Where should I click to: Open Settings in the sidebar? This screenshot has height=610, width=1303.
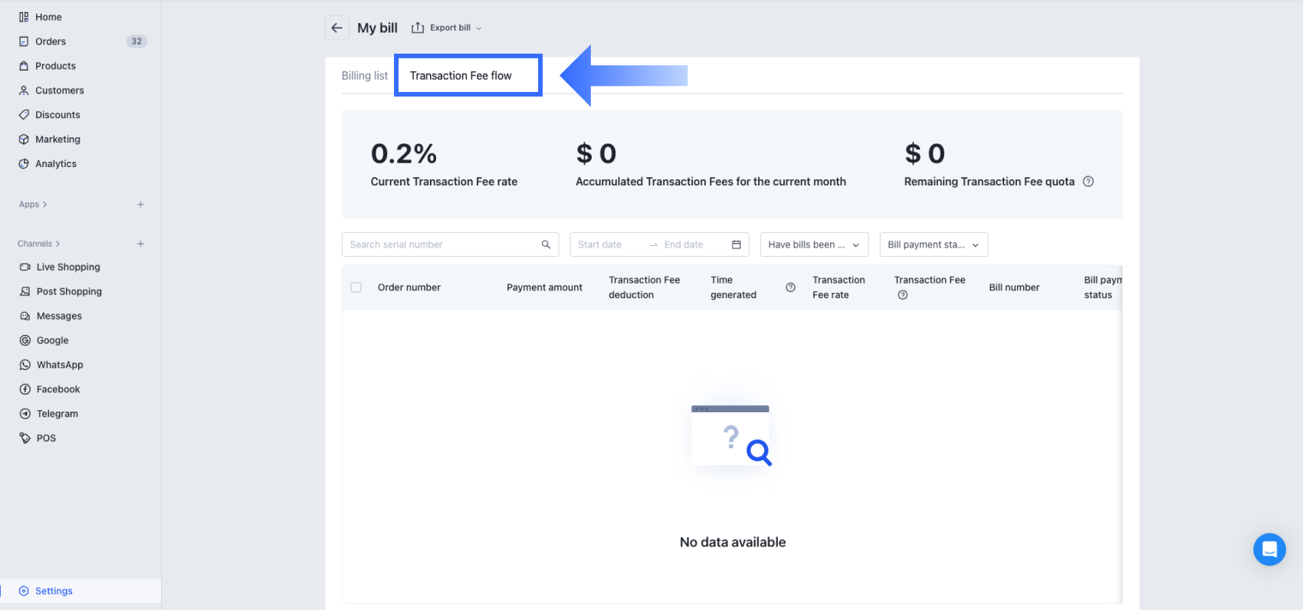[x=54, y=591]
